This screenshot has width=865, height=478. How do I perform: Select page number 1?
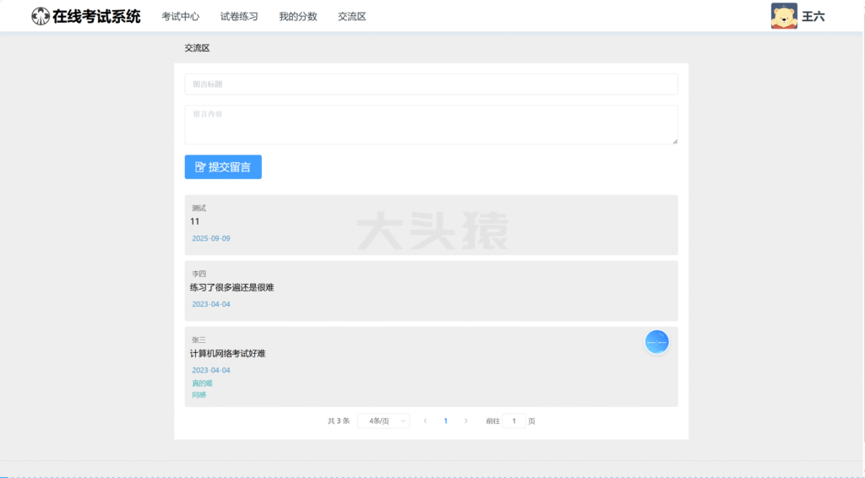coord(446,421)
